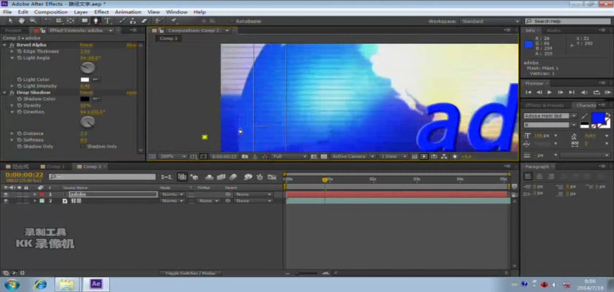Click the reset exposure icon
Viewport: 614px width, 292px height.
[455, 156]
